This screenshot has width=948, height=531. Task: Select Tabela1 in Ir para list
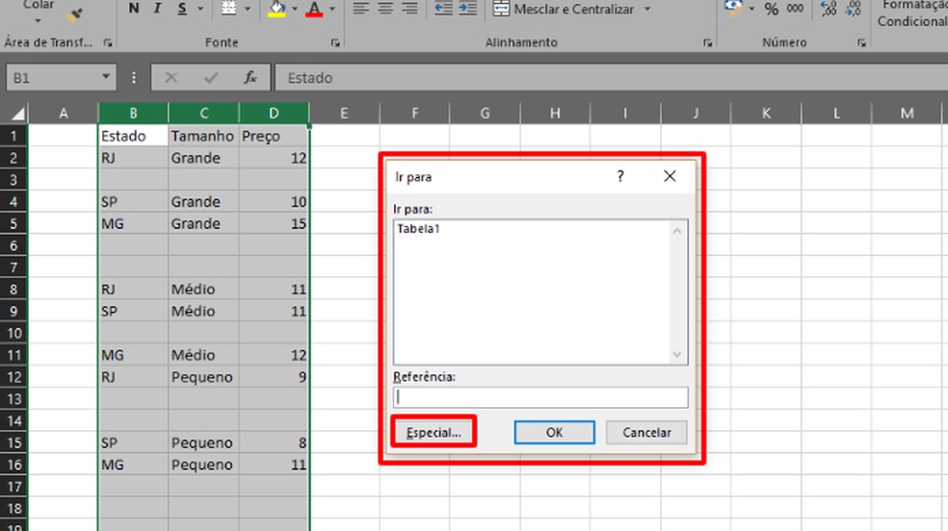(x=418, y=229)
